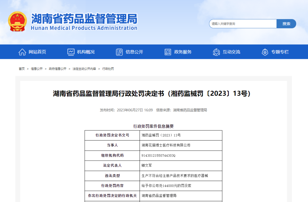This screenshot has width=308, height=202.
Task: Open the 网站首页 navigation menu item
Action: click(x=37, y=52)
